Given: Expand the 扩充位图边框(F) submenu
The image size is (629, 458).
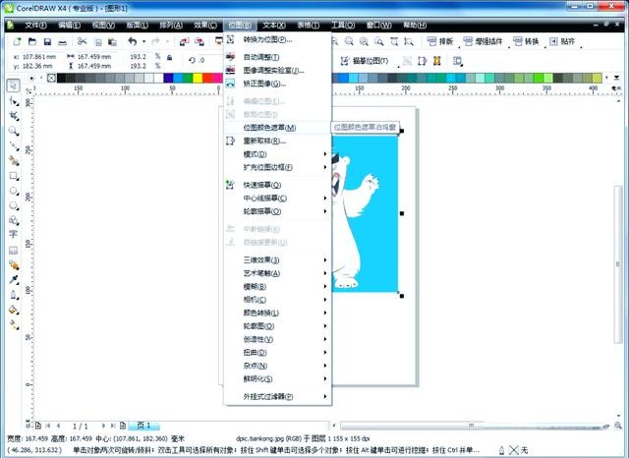Looking at the screenshot, I should click(x=277, y=167).
